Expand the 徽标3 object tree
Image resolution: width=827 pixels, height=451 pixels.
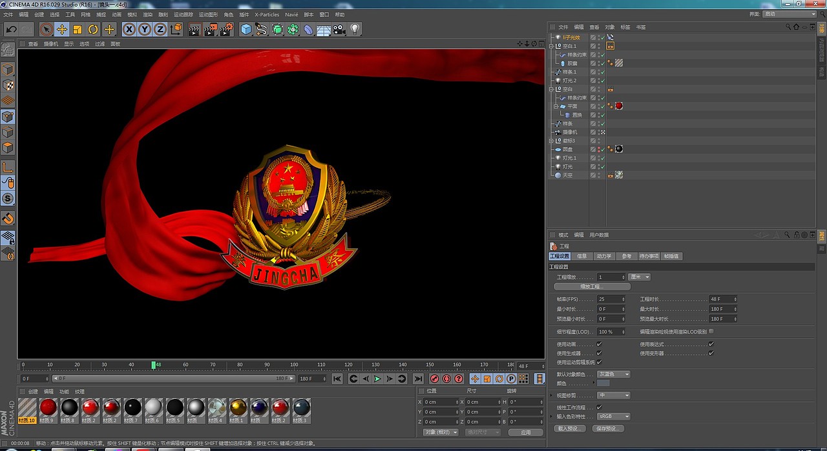[x=551, y=141]
